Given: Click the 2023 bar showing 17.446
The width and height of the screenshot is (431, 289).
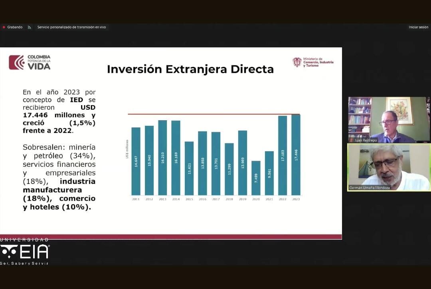Looking at the screenshot, I should (296, 155).
